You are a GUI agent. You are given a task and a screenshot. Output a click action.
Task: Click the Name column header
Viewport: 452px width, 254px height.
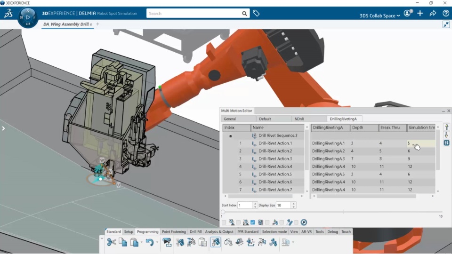[277, 127]
